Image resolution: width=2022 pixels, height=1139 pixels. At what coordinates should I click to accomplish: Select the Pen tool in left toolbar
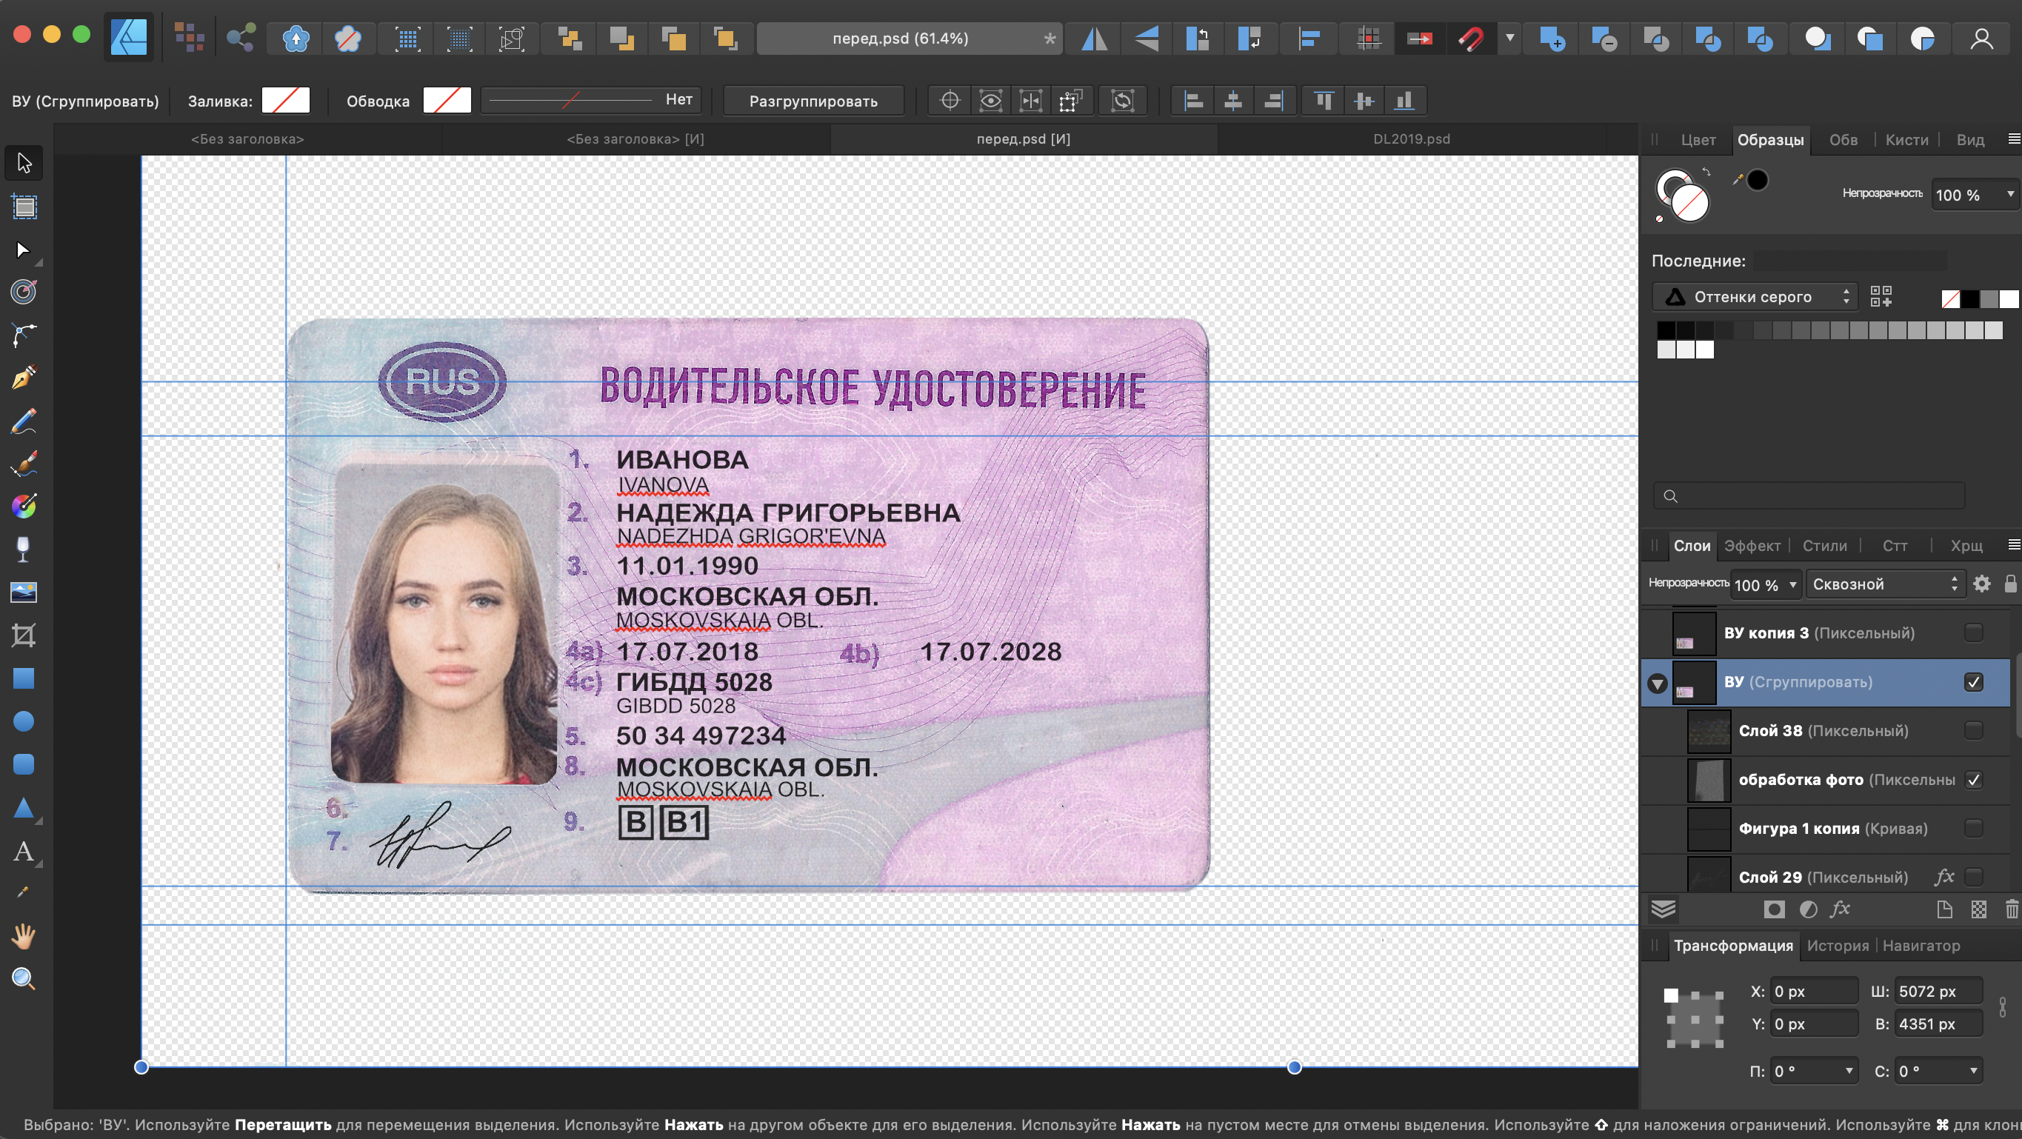pyautogui.click(x=24, y=378)
